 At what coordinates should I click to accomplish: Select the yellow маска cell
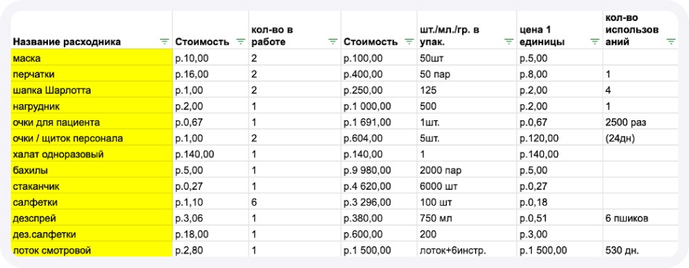(91, 58)
